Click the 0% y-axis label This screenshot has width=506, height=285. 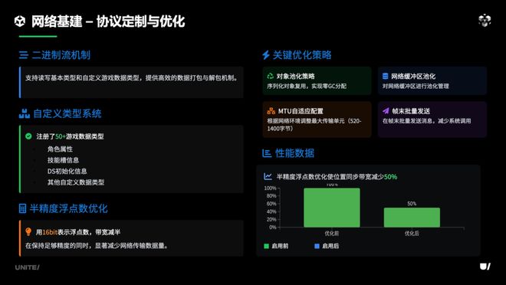[x=273, y=227]
